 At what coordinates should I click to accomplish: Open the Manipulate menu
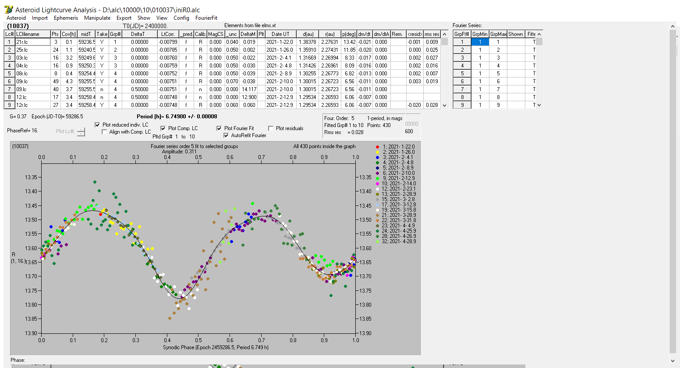point(97,18)
